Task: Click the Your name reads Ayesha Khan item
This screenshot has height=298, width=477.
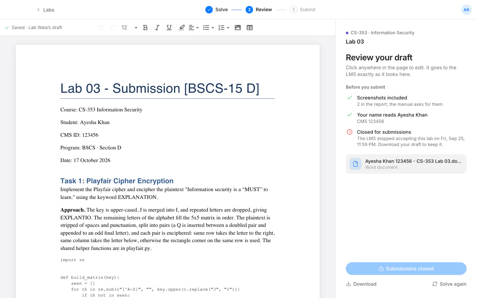Action: 406,118
